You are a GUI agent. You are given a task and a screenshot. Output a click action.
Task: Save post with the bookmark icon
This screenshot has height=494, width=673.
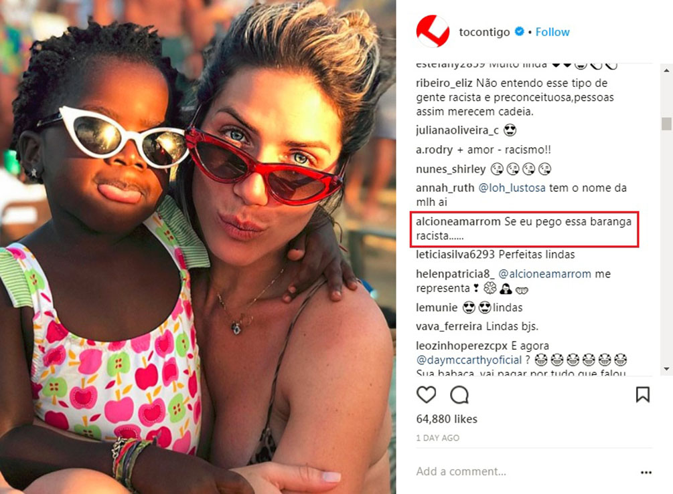(642, 394)
